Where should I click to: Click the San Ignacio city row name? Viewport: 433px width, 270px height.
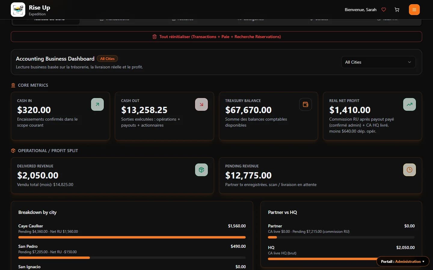point(29,267)
